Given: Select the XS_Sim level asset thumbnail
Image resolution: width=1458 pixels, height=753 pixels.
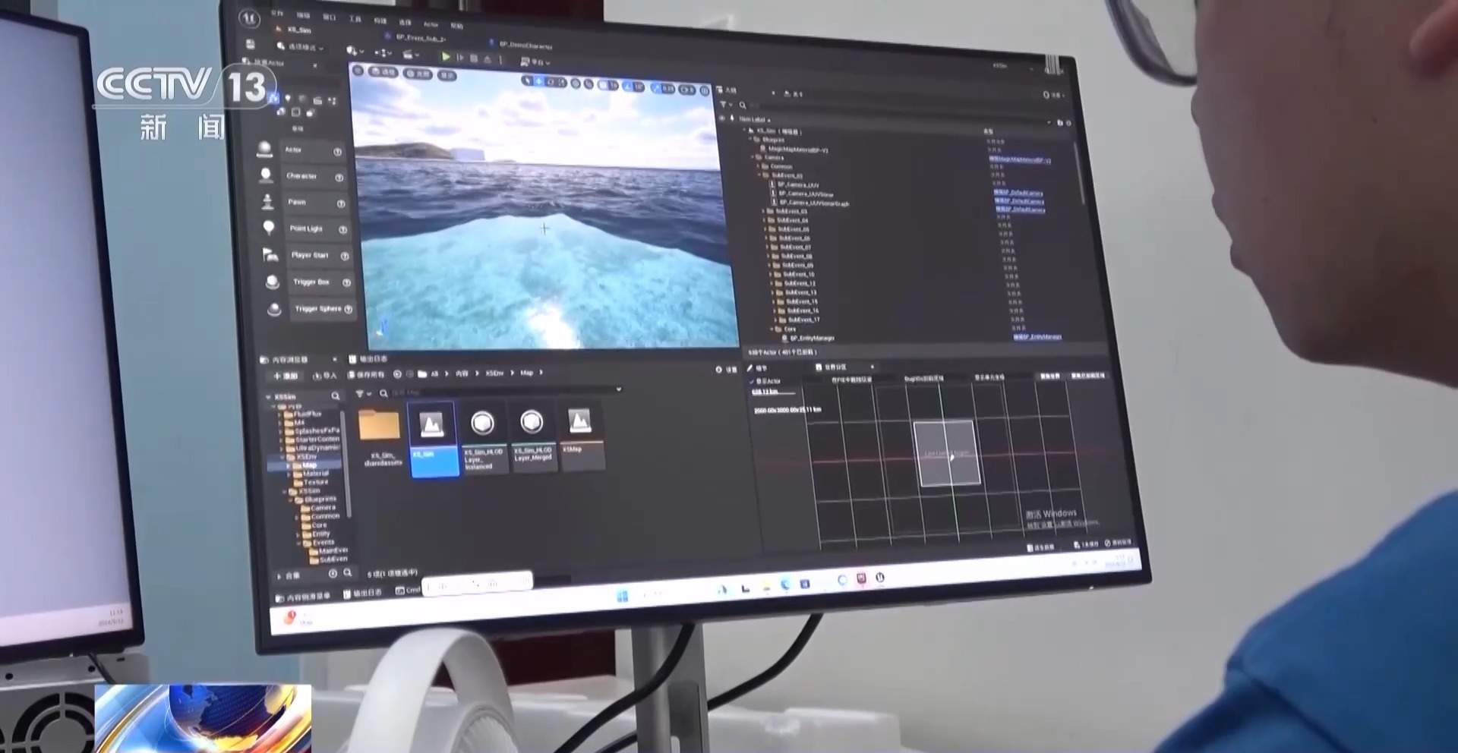Looking at the screenshot, I should (x=434, y=439).
